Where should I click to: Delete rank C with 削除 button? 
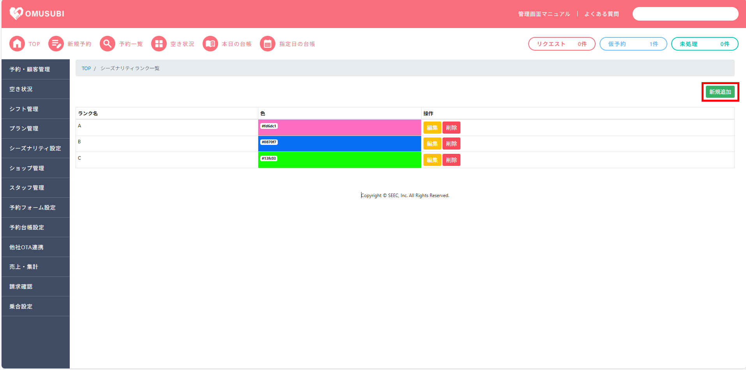(x=451, y=160)
